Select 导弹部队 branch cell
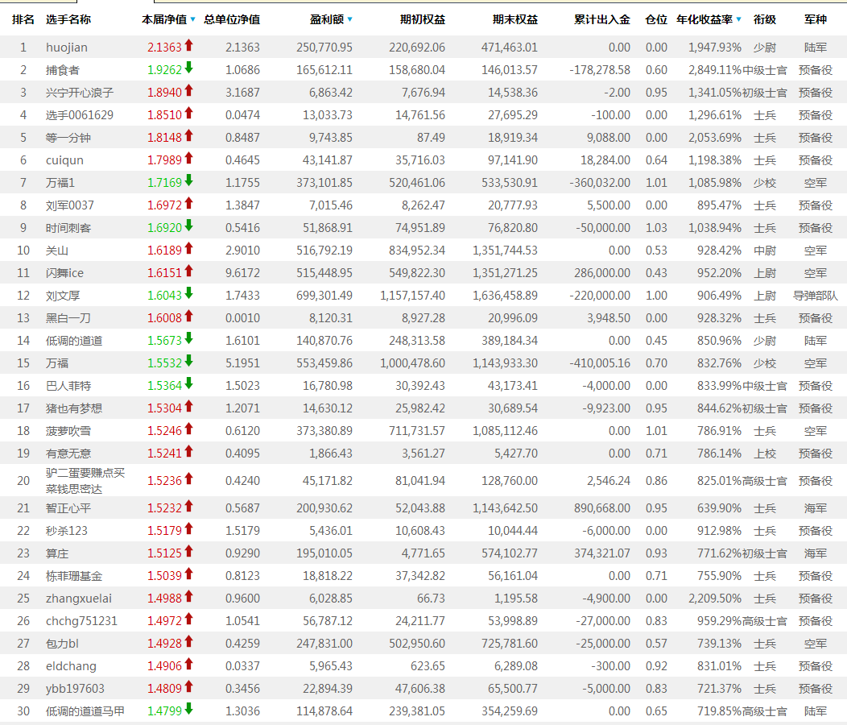Image resolution: width=847 pixels, height=725 pixels. tap(816, 296)
